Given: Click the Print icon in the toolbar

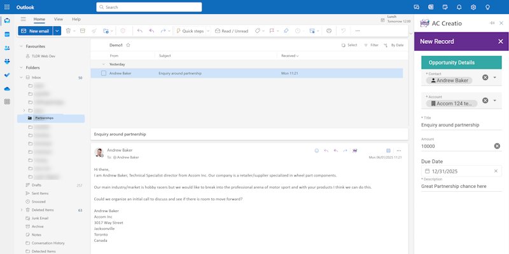Looking at the screenshot, I should [329, 30].
